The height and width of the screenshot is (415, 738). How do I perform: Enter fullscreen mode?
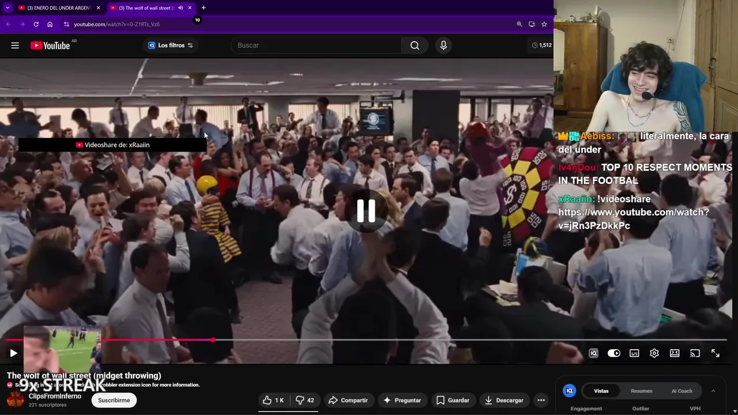coord(716,353)
